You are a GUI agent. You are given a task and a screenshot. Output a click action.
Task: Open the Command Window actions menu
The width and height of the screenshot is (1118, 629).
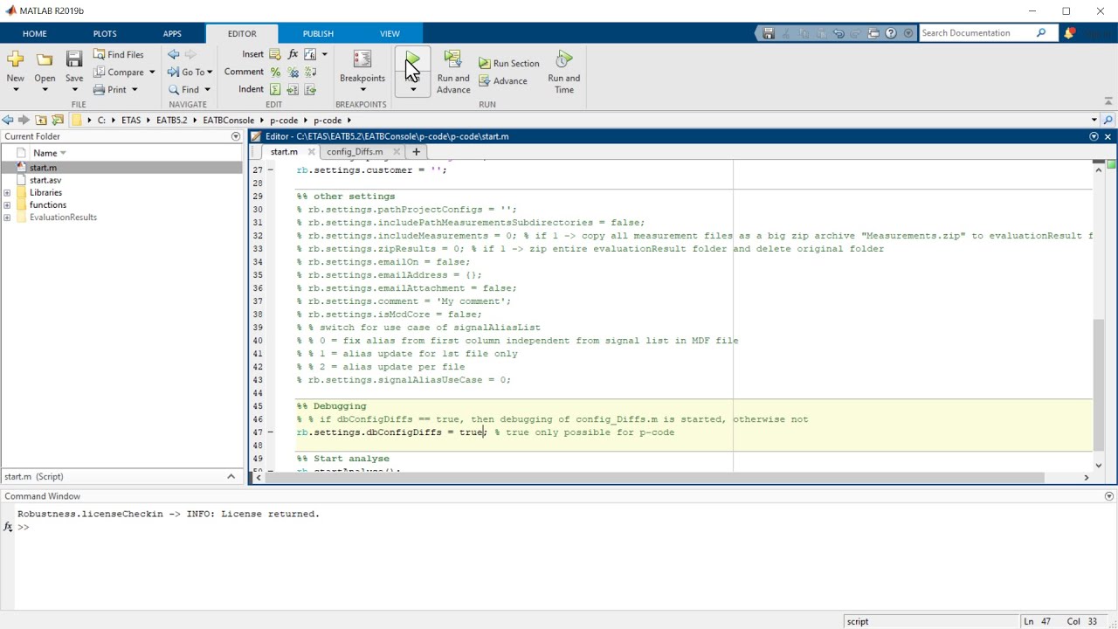[1109, 496]
